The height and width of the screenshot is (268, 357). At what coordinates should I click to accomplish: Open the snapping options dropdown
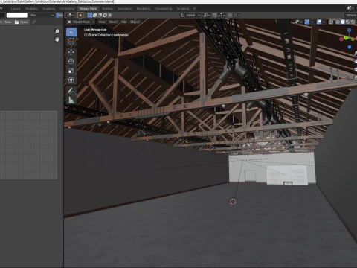[x=222, y=16]
